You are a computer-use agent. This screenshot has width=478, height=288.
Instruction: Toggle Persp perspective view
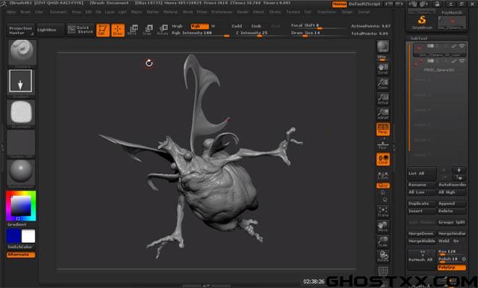[x=383, y=129]
